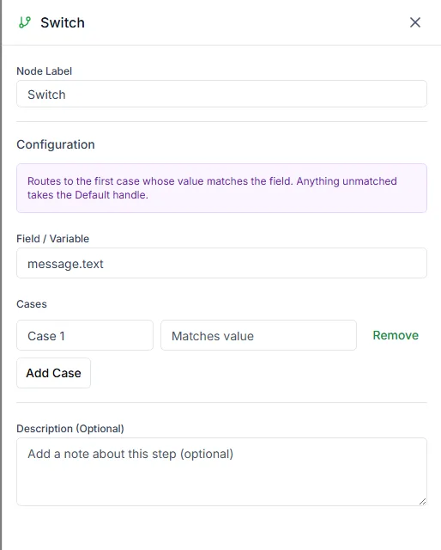Click the resize grip of the Description box
Screen dimensions: 441x550
click(x=422, y=501)
